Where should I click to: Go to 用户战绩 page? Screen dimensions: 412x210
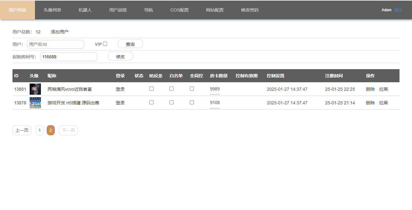point(118,10)
